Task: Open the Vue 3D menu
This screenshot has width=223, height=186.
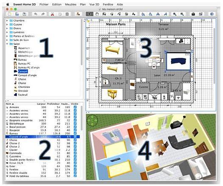Action: 94,4
